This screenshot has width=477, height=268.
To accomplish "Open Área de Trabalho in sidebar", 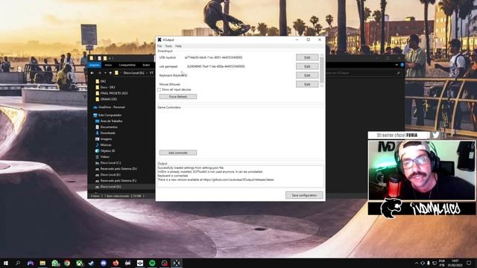I will (111, 121).
